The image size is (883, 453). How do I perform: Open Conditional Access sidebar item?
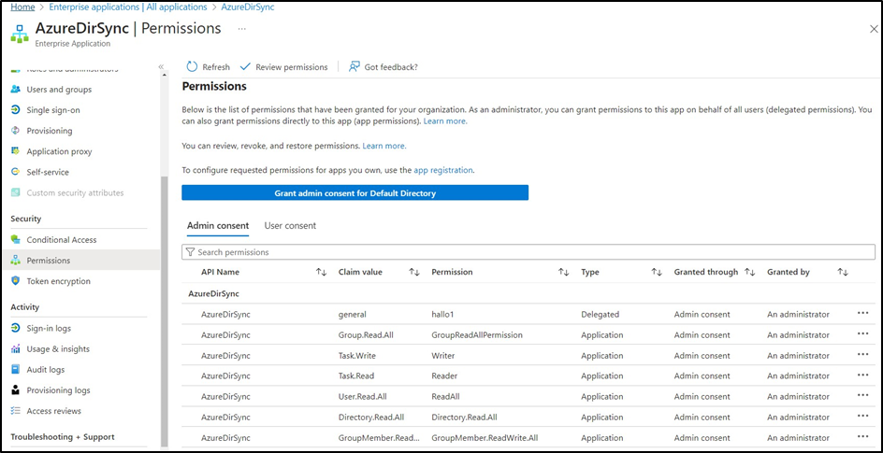(61, 240)
